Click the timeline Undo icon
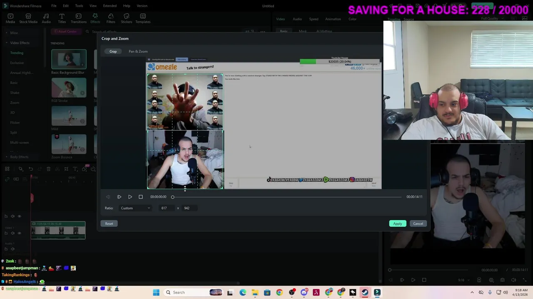The height and width of the screenshot is (299, 533). point(31,169)
